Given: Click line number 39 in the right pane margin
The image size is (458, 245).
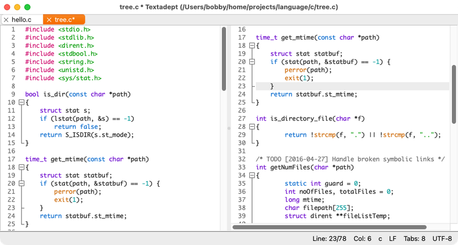Looking at the screenshot, I should pyautogui.click(x=242, y=216).
